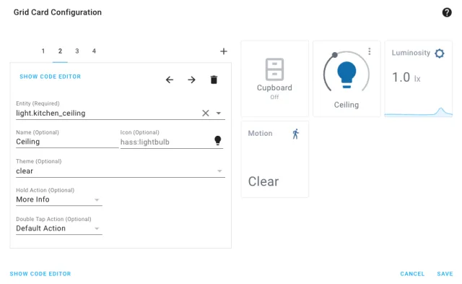This screenshot has height=284, width=462.
Task: Open the help icon for Grid Card
Action: pyautogui.click(x=447, y=12)
